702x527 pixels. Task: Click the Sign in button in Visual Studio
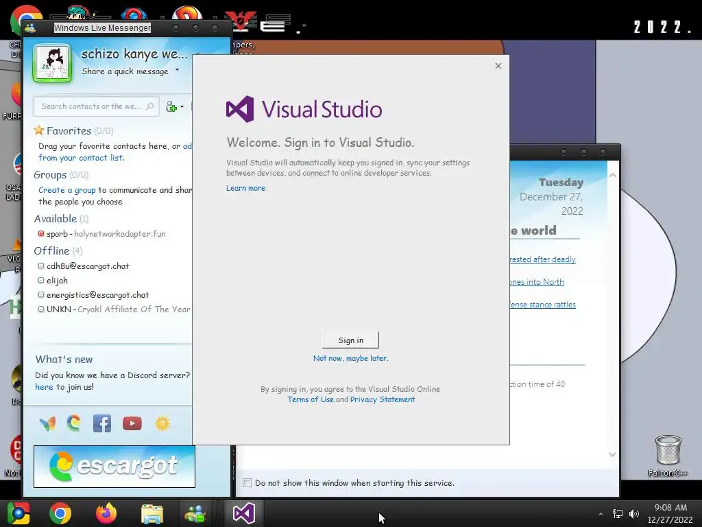(350, 340)
